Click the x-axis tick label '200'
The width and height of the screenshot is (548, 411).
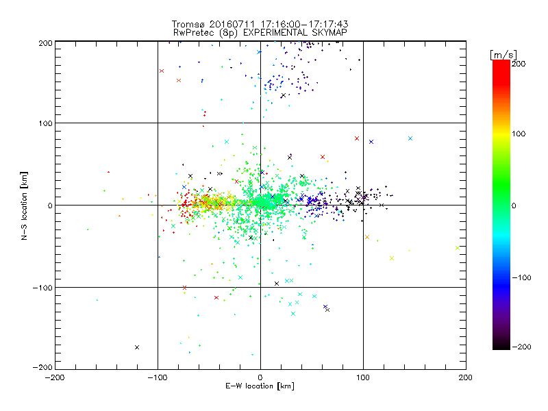tap(466, 377)
